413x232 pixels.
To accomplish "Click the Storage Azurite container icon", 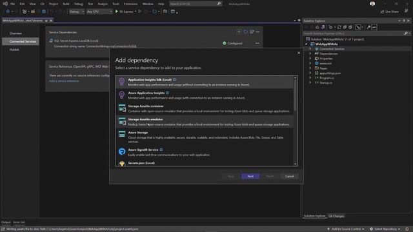I will pyautogui.click(x=122, y=108).
